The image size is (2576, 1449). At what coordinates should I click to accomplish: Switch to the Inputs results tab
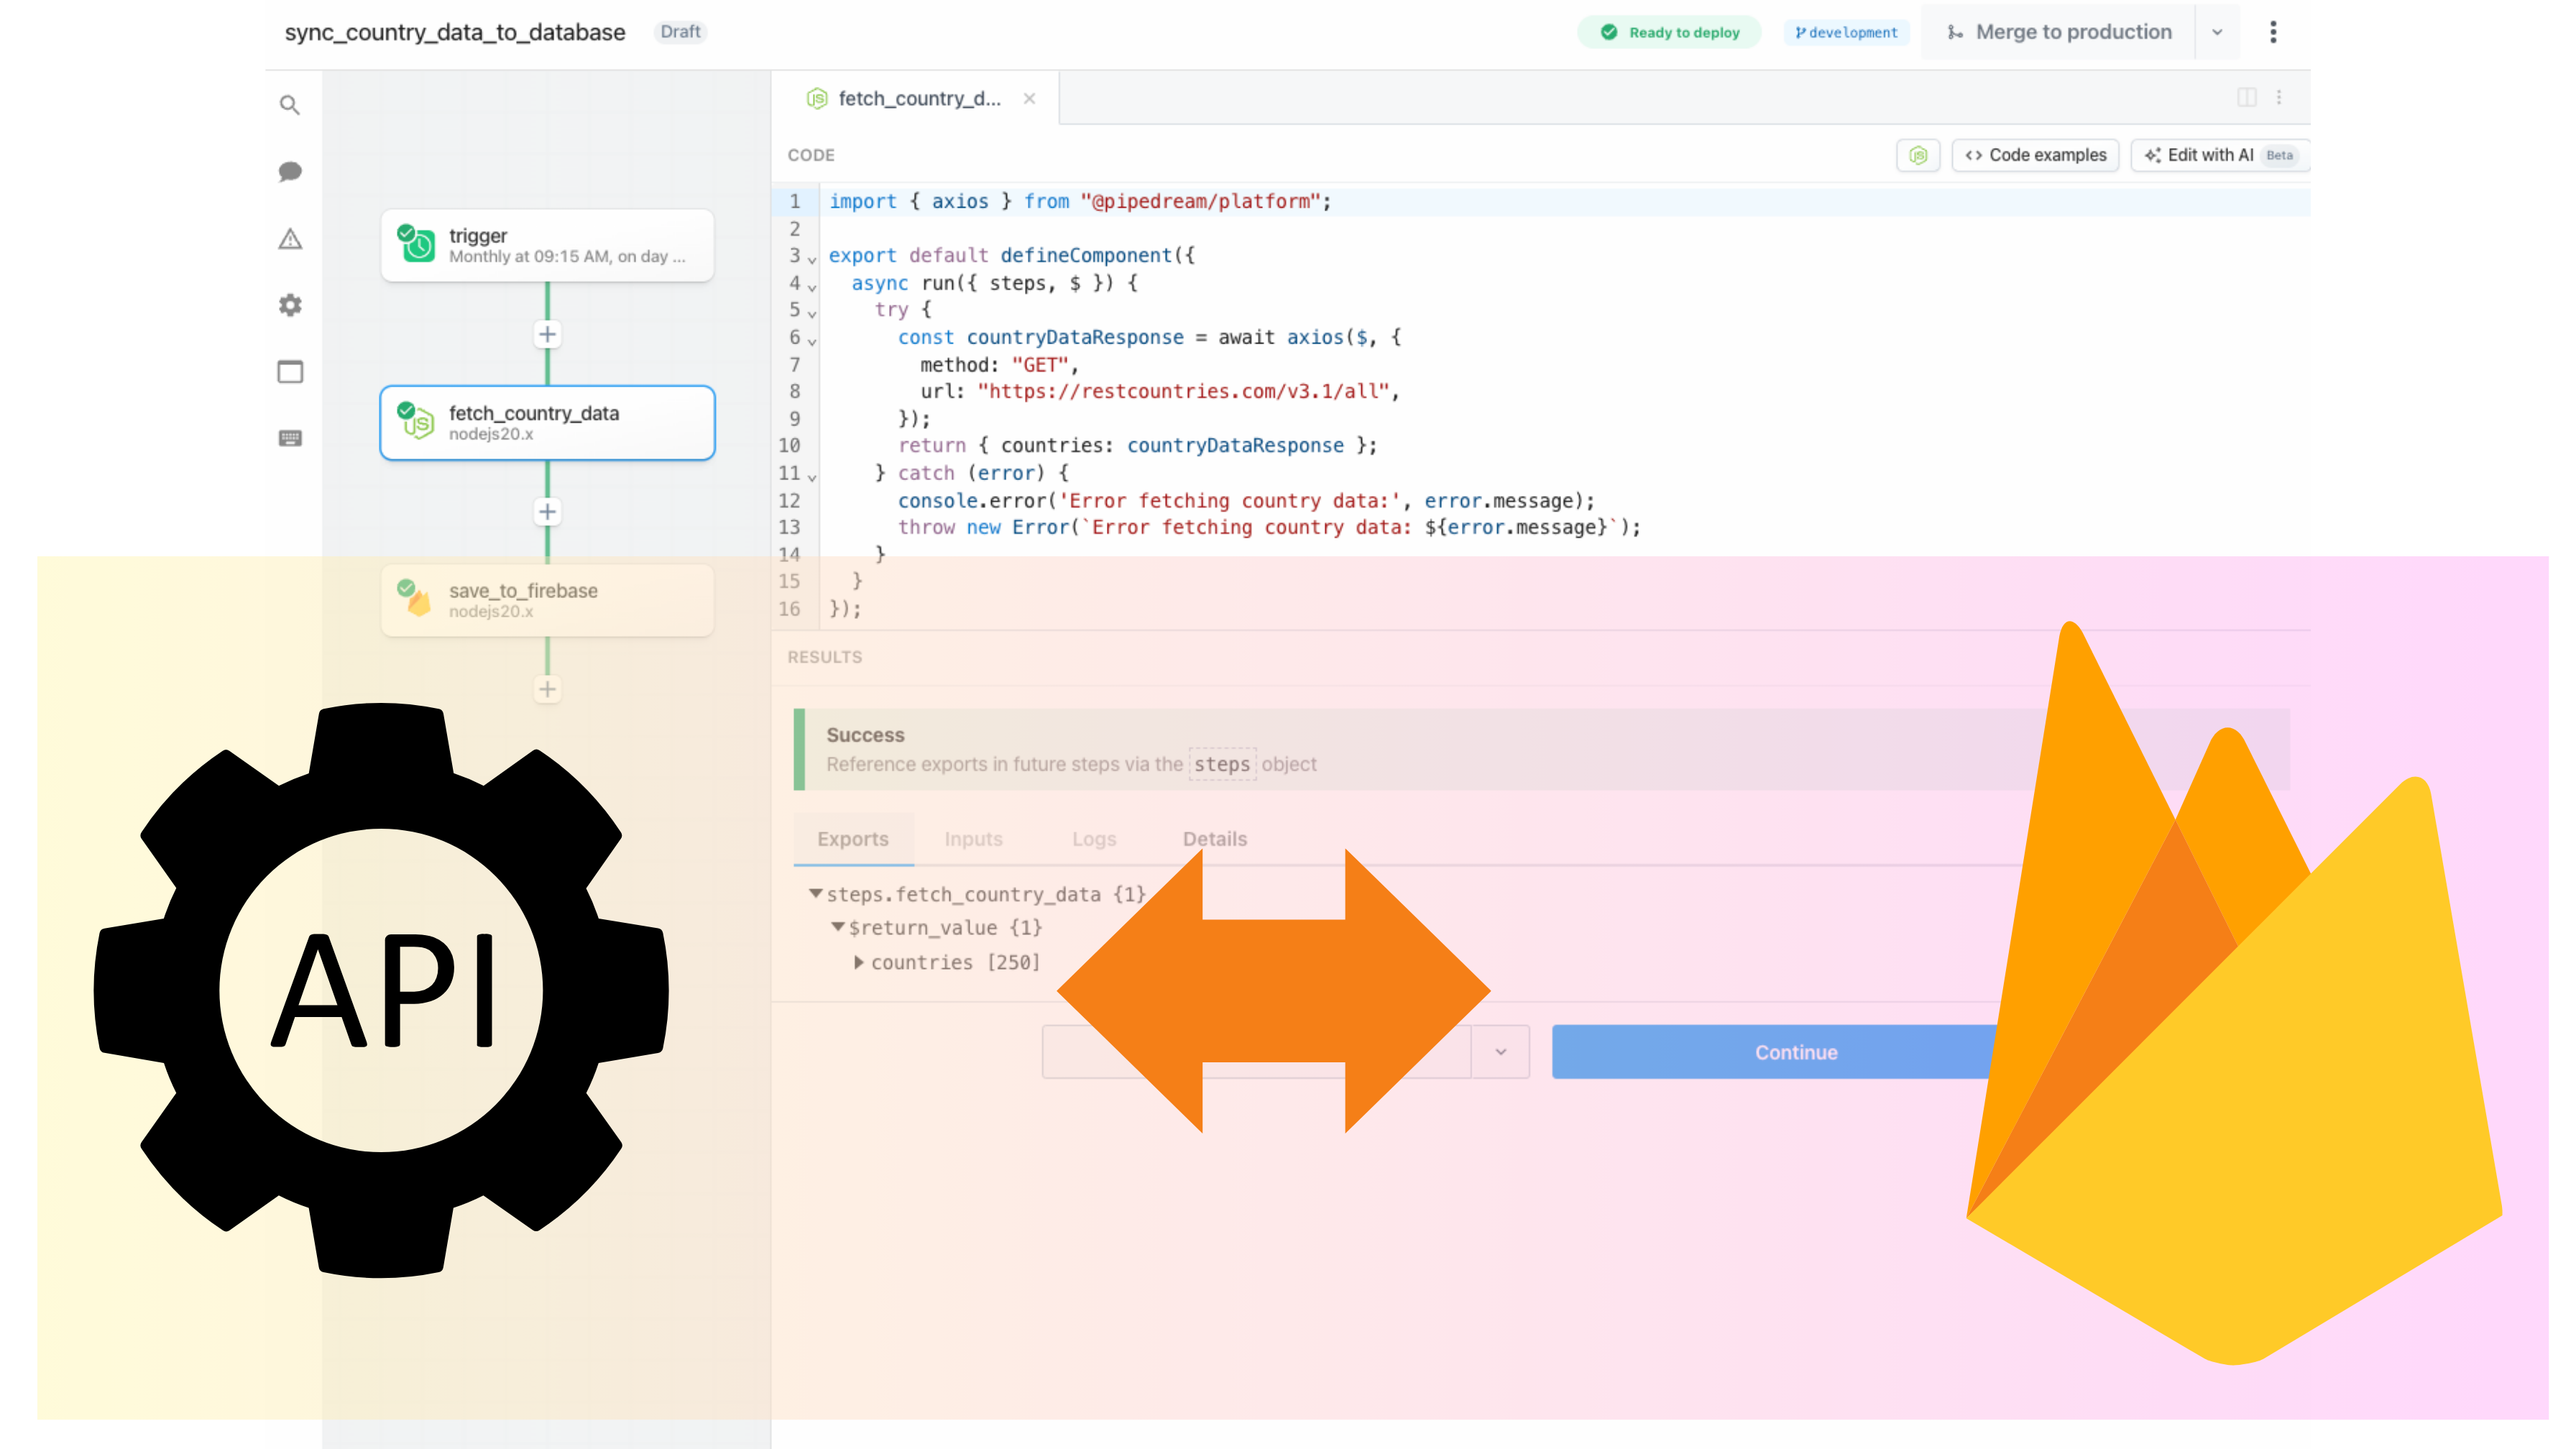coord(973,839)
